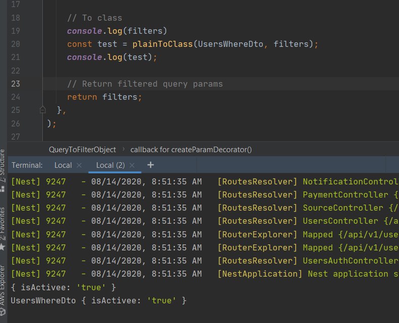Click the Structure panel icon
This screenshot has width=399, height=323.
tap(3, 188)
